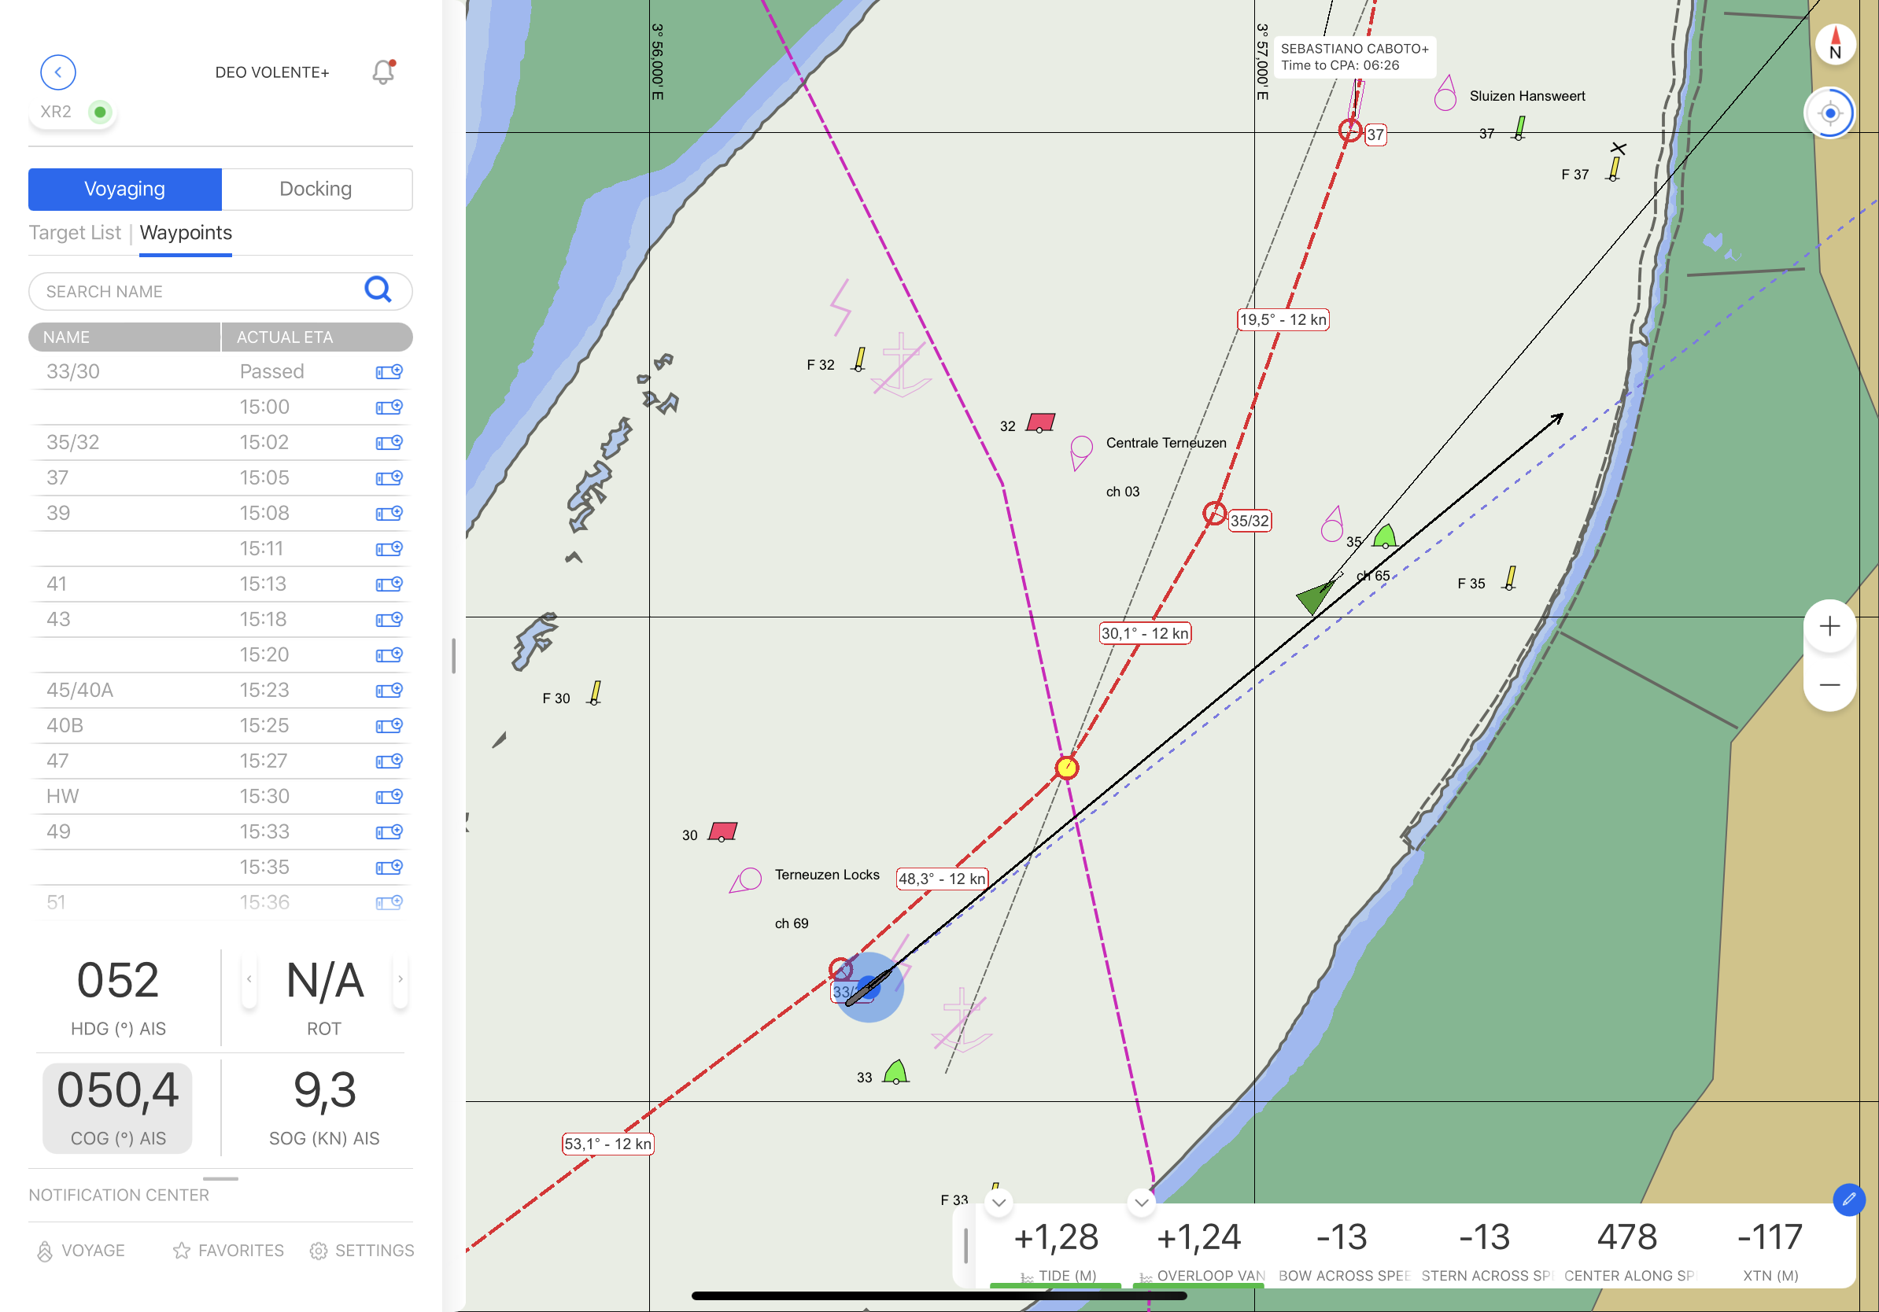Screen dimensions: 1879x1312
Task: Open Favorites
Action: (x=228, y=1250)
